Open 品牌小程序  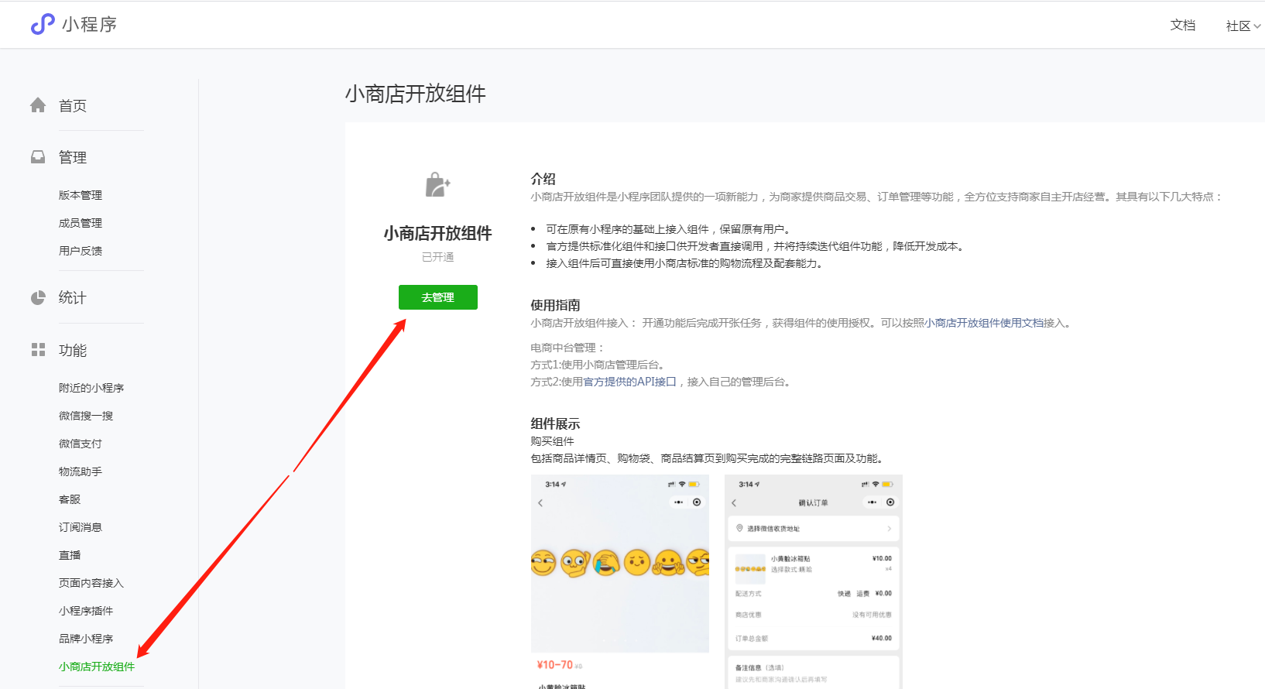86,639
